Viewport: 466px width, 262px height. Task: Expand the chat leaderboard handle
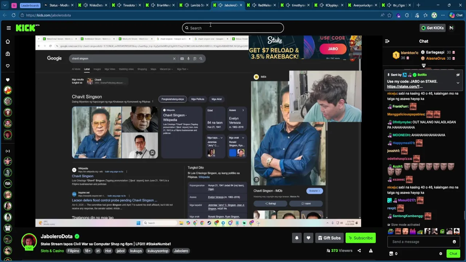(424, 66)
